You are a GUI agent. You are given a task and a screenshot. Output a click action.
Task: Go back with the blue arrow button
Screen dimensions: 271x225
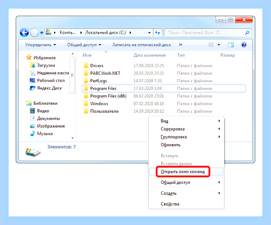[x=24, y=32]
